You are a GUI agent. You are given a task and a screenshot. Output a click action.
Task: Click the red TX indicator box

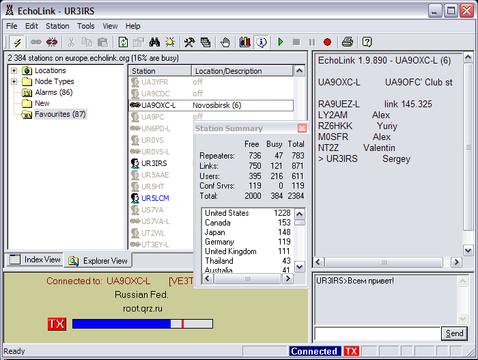click(x=57, y=324)
